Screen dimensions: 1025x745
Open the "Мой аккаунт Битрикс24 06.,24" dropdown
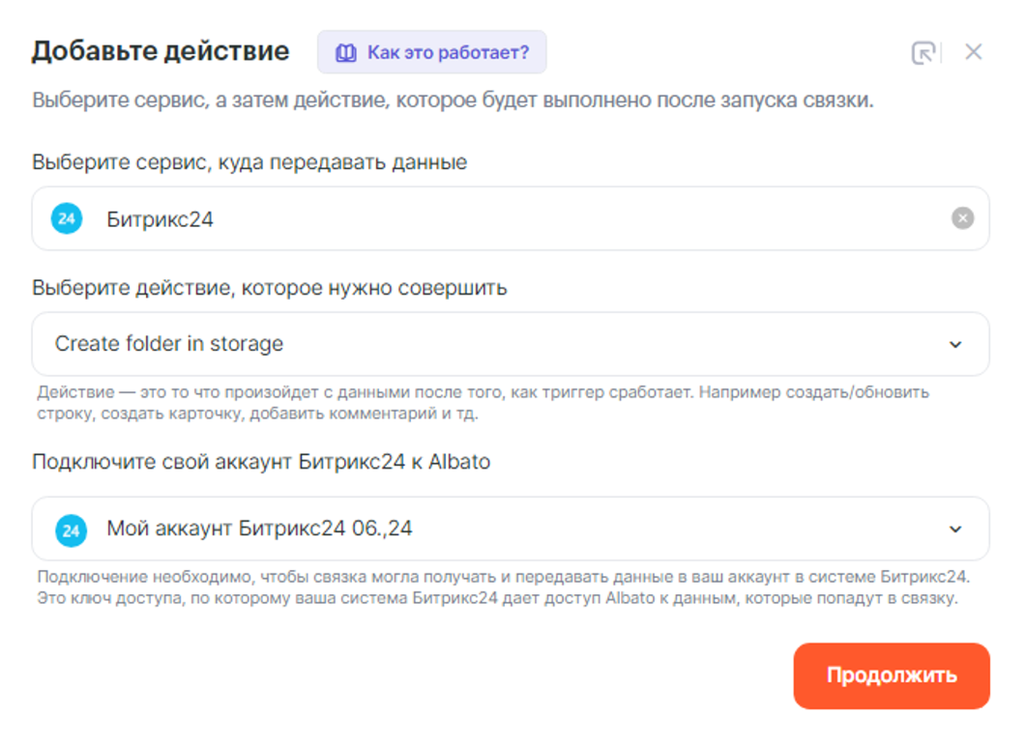click(x=483, y=530)
